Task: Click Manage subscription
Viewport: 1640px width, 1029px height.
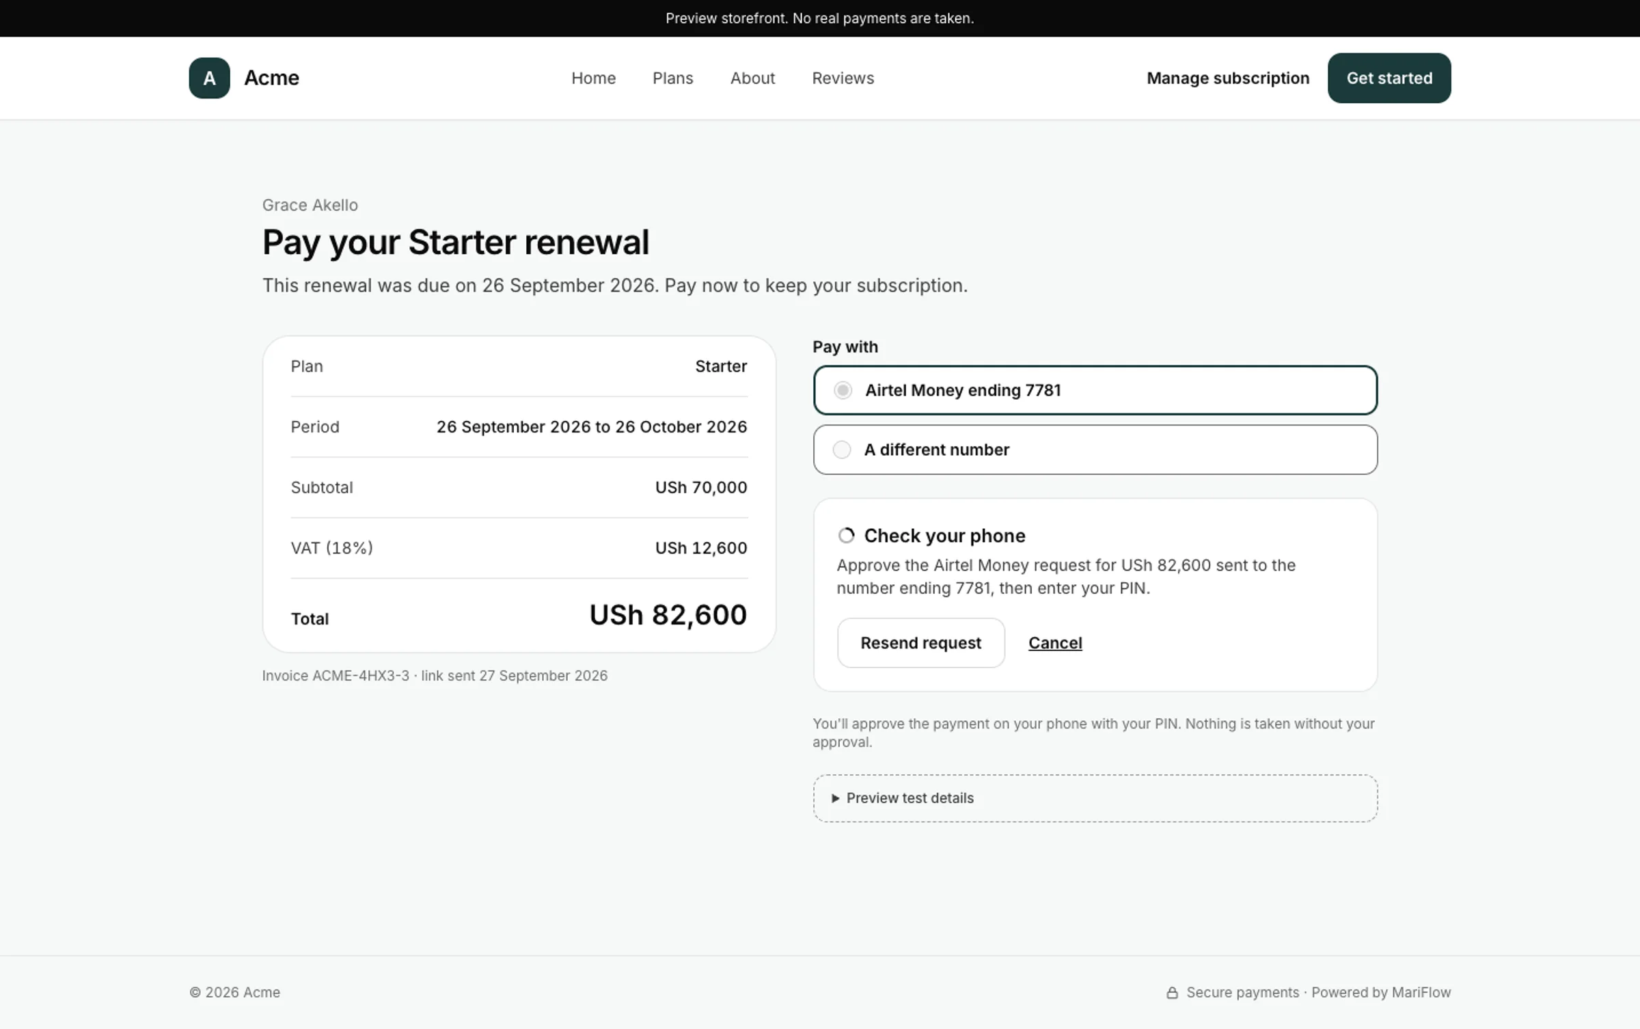Action: pyautogui.click(x=1228, y=78)
